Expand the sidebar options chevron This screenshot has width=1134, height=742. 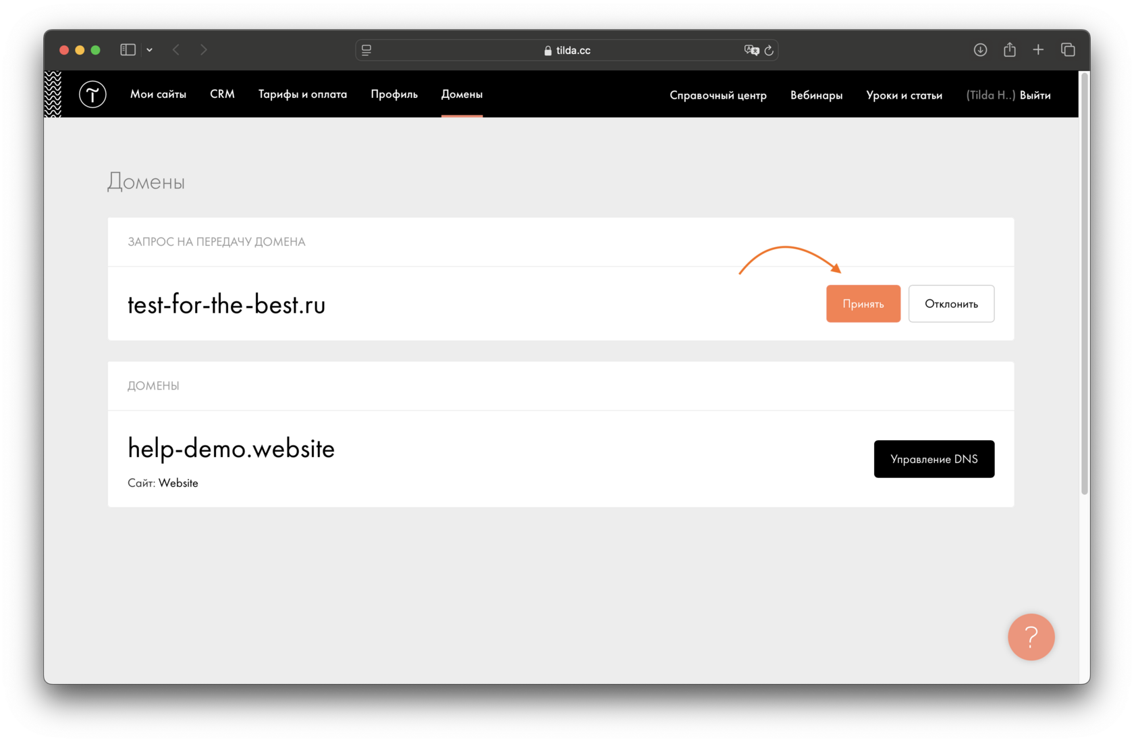pos(149,50)
